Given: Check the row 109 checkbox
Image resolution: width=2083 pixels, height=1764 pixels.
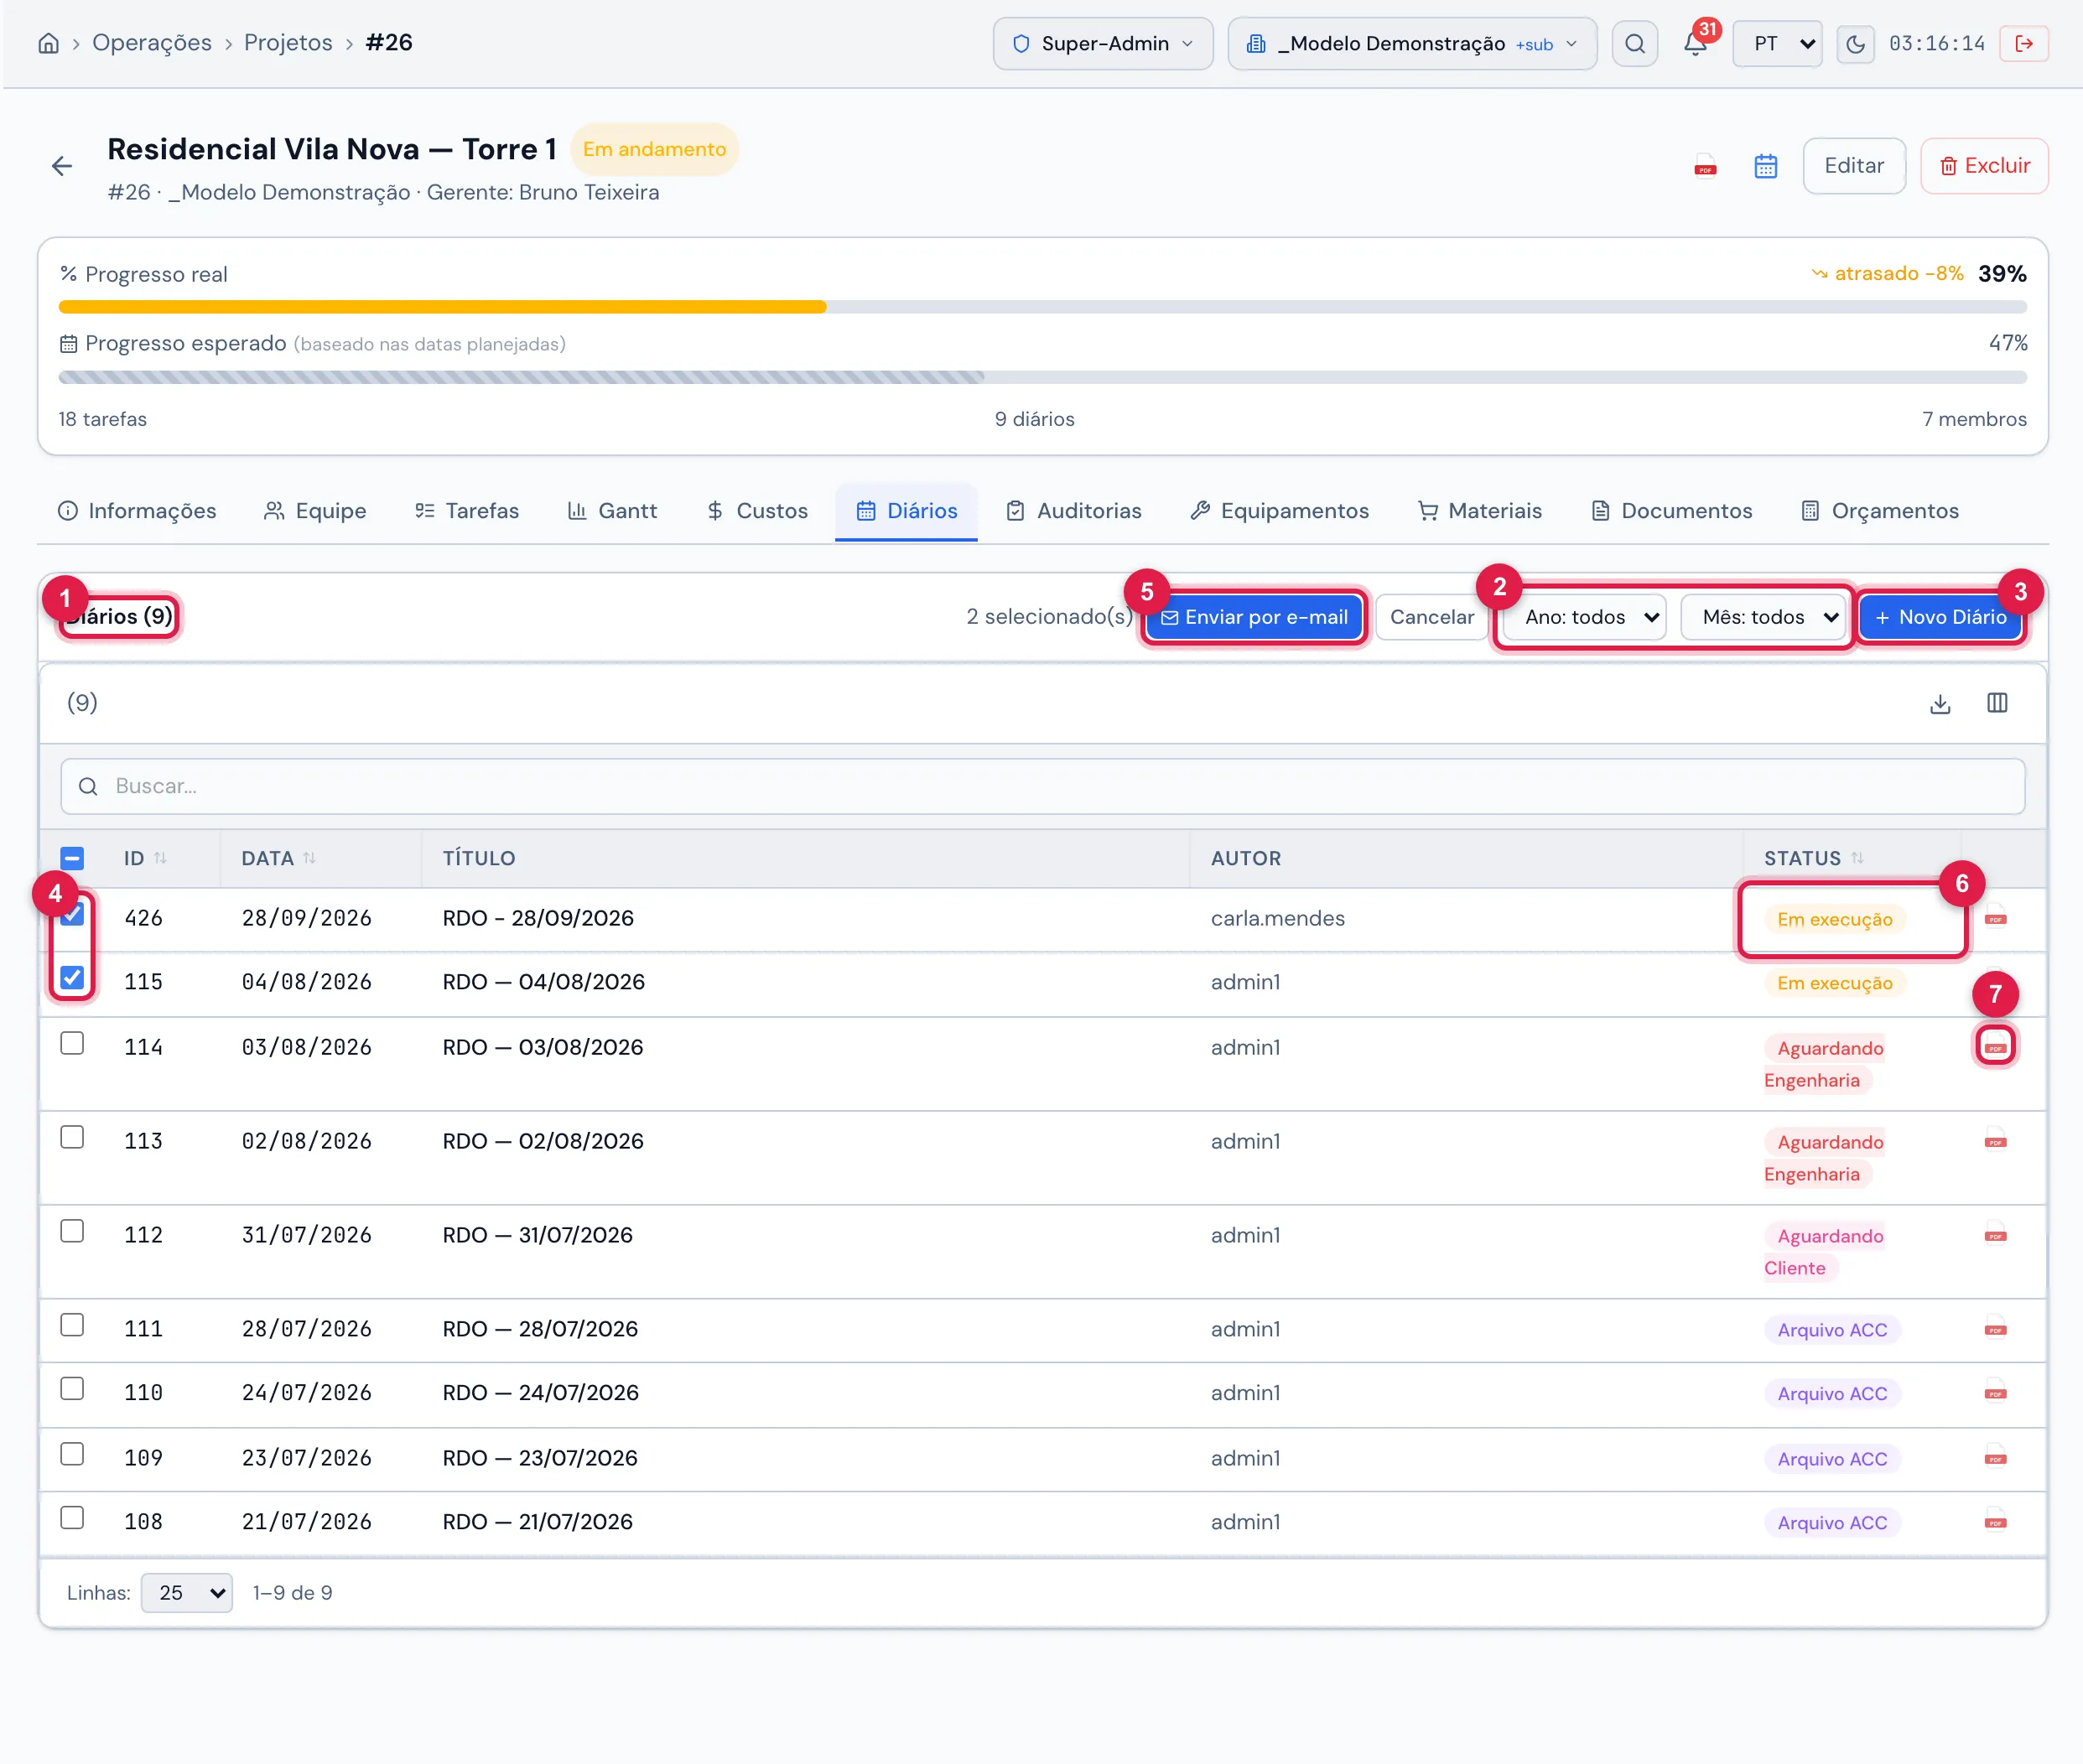Looking at the screenshot, I should [x=72, y=1454].
